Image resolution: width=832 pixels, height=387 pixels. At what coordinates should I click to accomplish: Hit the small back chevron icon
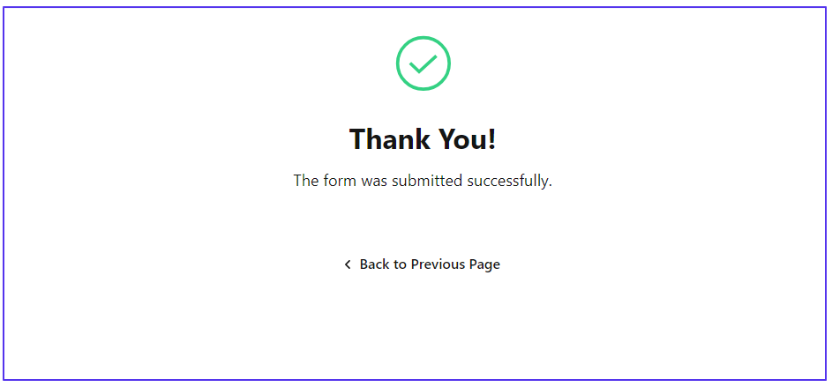(x=348, y=264)
